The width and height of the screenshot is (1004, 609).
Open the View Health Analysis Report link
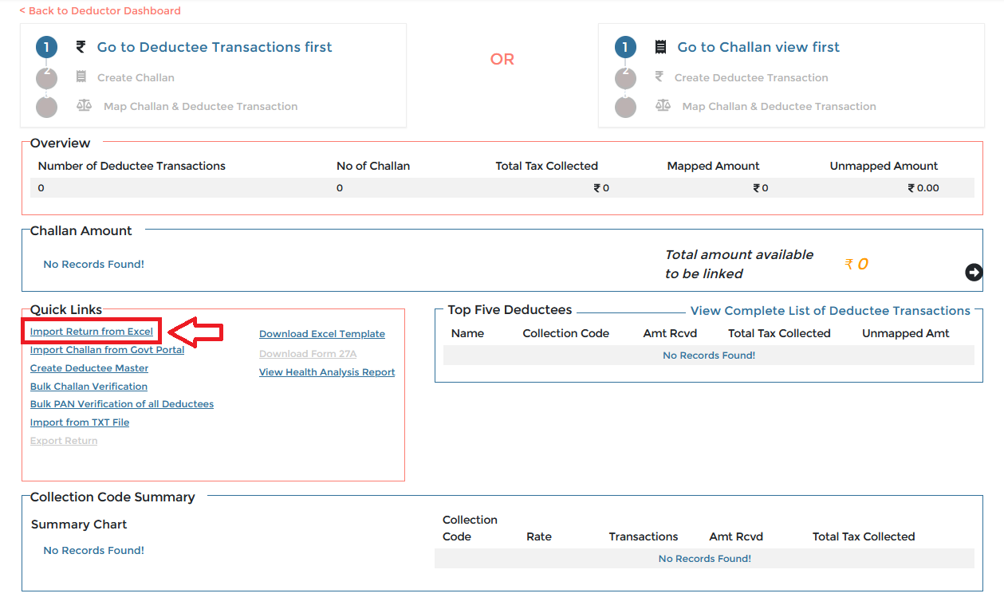327,372
